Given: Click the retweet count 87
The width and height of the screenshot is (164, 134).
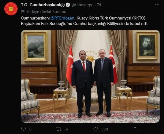Looking at the screenshot, I should [66, 129].
